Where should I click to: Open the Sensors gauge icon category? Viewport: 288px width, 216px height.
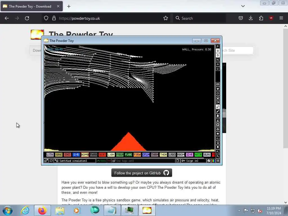point(218,98)
